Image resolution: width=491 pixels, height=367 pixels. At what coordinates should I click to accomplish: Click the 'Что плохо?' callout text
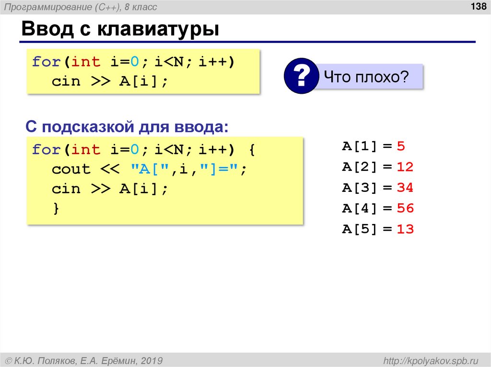pos(366,77)
